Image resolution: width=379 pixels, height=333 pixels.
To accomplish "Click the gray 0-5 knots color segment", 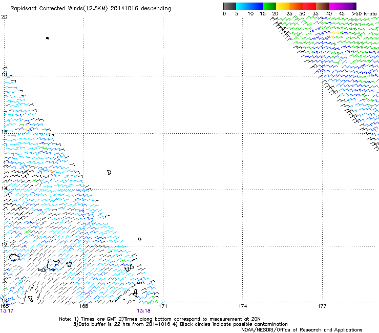I will tap(229, 6).
